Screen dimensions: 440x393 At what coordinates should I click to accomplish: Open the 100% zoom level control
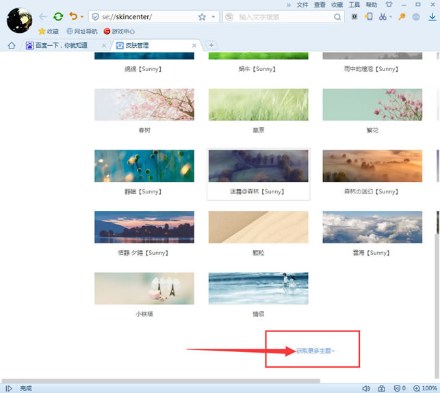click(x=424, y=388)
